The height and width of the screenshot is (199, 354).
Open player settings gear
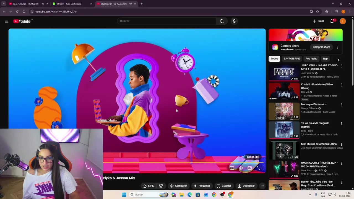[241, 168]
